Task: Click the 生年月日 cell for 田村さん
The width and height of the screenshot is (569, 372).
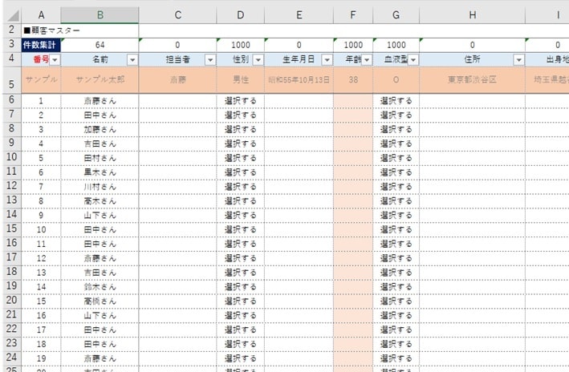Action: [299, 158]
